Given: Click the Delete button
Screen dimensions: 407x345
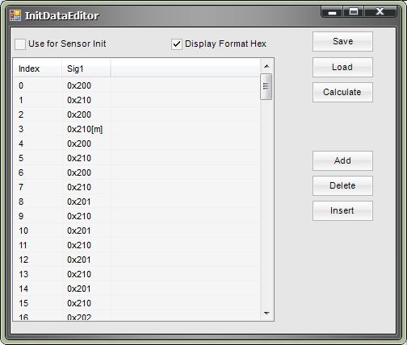Looking at the screenshot, I should 342,185.
